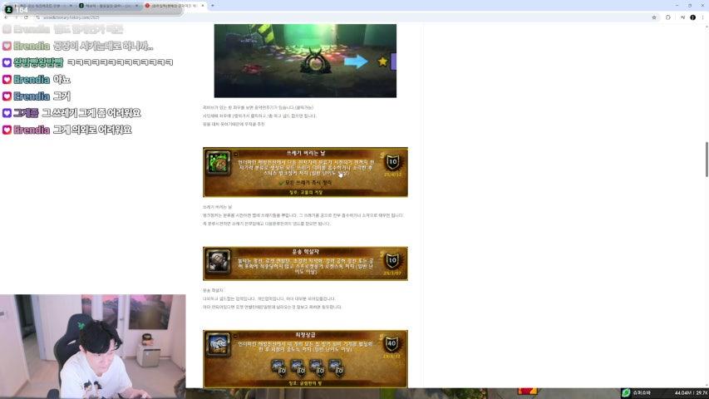Click the chat message 그게 의외로 어려워요

[92, 130]
